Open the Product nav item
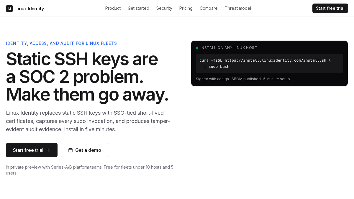This screenshot has height=199, width=354. click(x=113, y=8)
